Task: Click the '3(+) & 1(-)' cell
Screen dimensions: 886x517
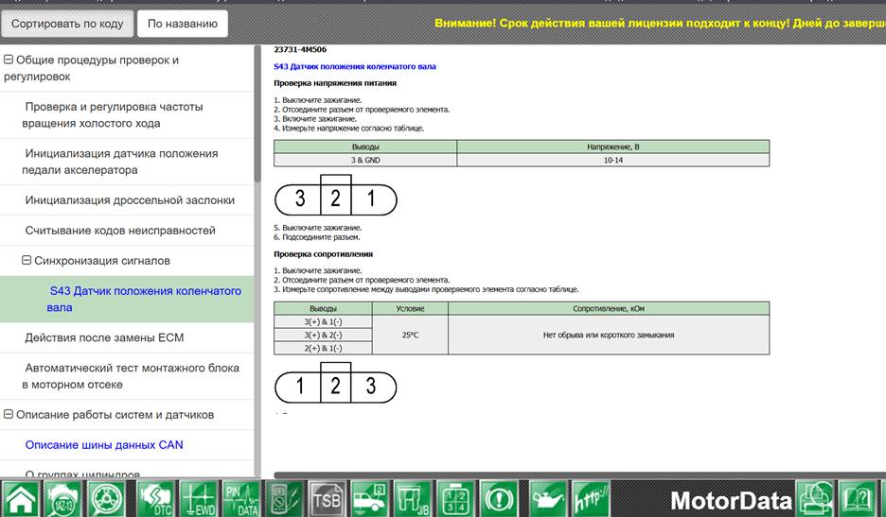Action: 323,321
